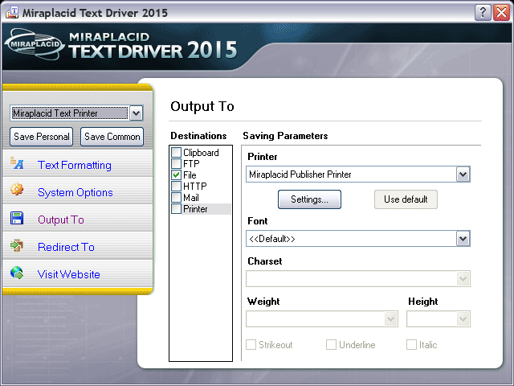Toggle the Italic checkbox
The image size is (514, 386).
tap(411, 345)
